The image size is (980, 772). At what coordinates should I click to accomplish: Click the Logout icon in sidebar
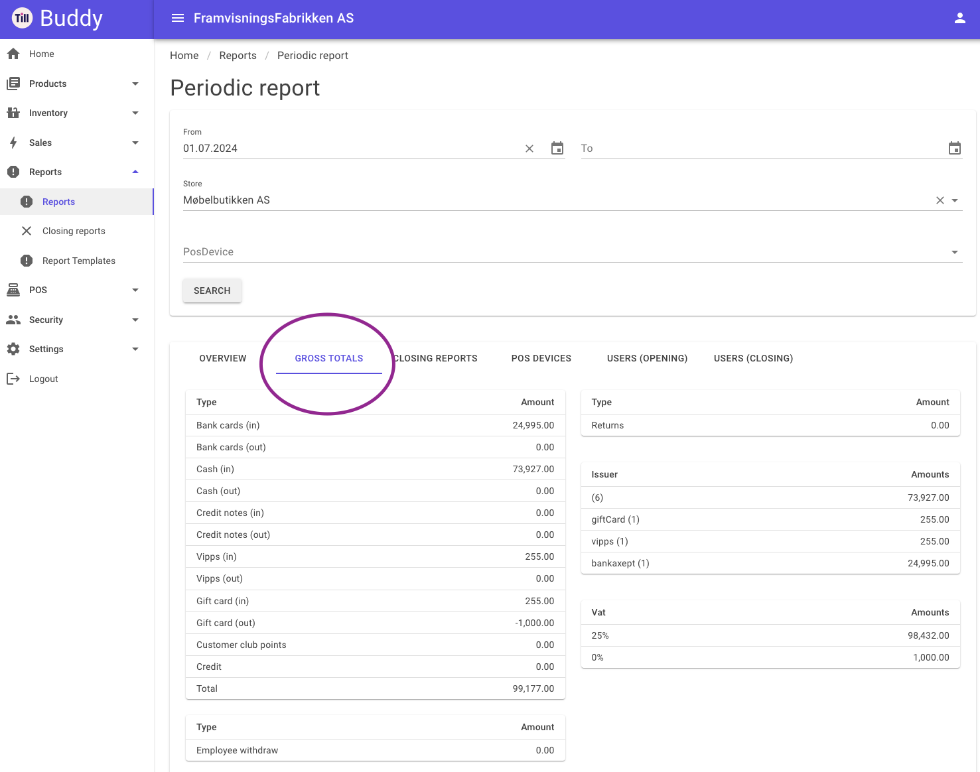[13, 379]
